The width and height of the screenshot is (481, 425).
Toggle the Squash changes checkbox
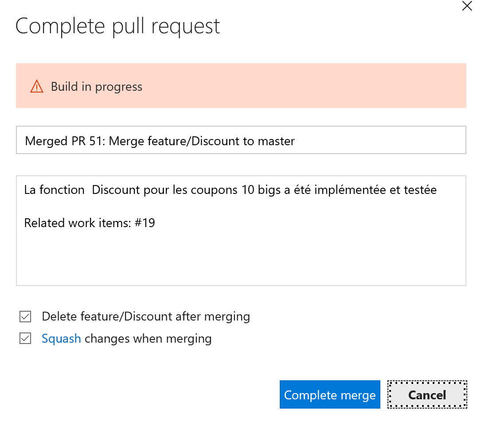(25, 339)
